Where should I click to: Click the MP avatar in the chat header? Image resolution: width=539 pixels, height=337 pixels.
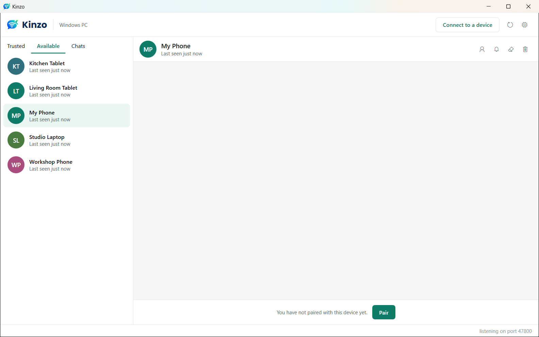coord(148,49)
